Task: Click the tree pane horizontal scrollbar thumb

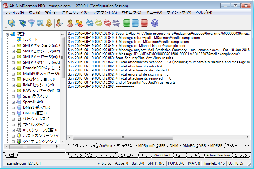Action: 25,146
